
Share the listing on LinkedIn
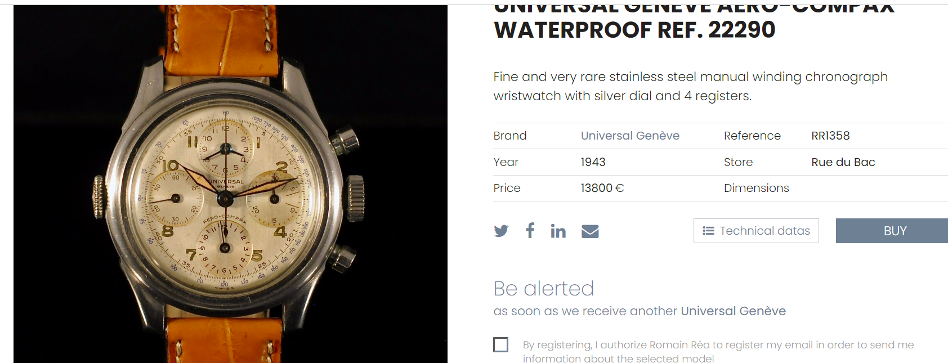[558, 231]
